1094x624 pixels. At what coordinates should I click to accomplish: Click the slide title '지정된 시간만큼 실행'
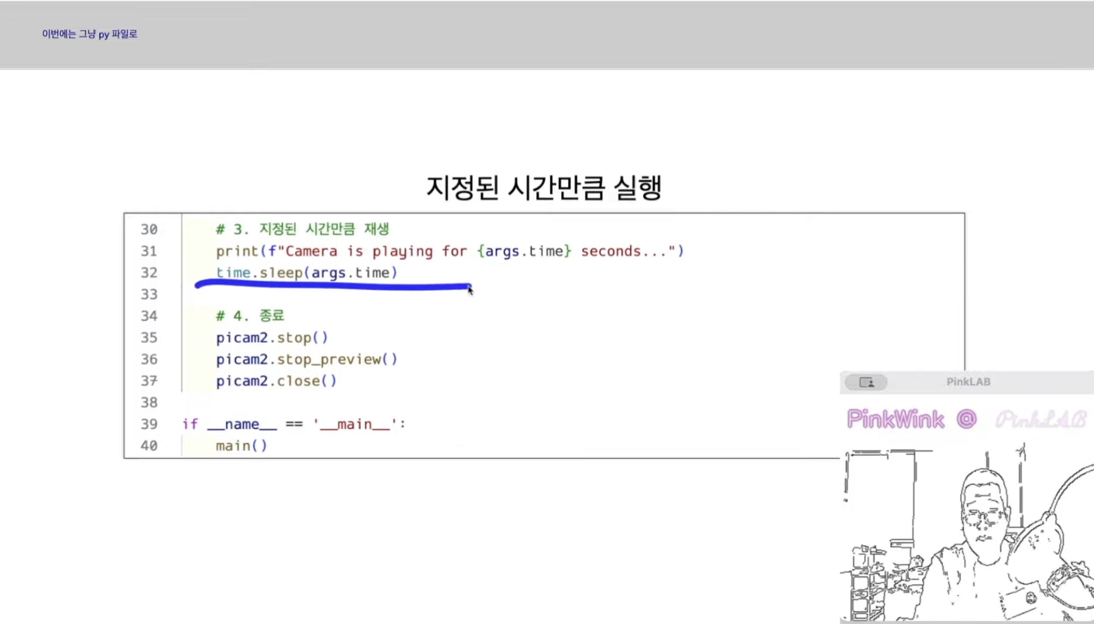[543, 187]
